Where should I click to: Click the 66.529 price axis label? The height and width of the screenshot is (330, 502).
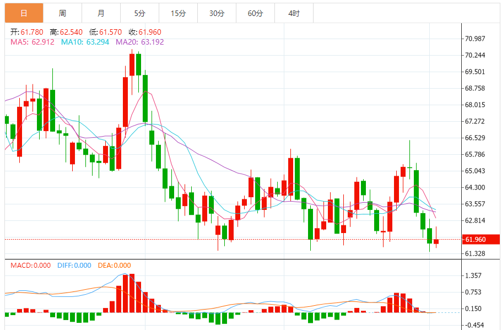(475, 138)
